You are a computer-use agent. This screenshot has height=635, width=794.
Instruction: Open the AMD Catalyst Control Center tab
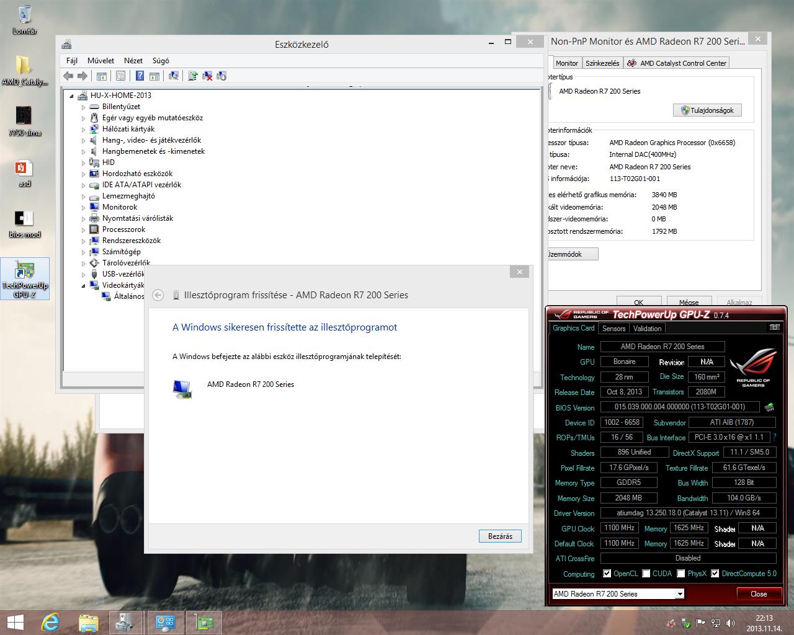pyautogui.click(x=676, y=63)
